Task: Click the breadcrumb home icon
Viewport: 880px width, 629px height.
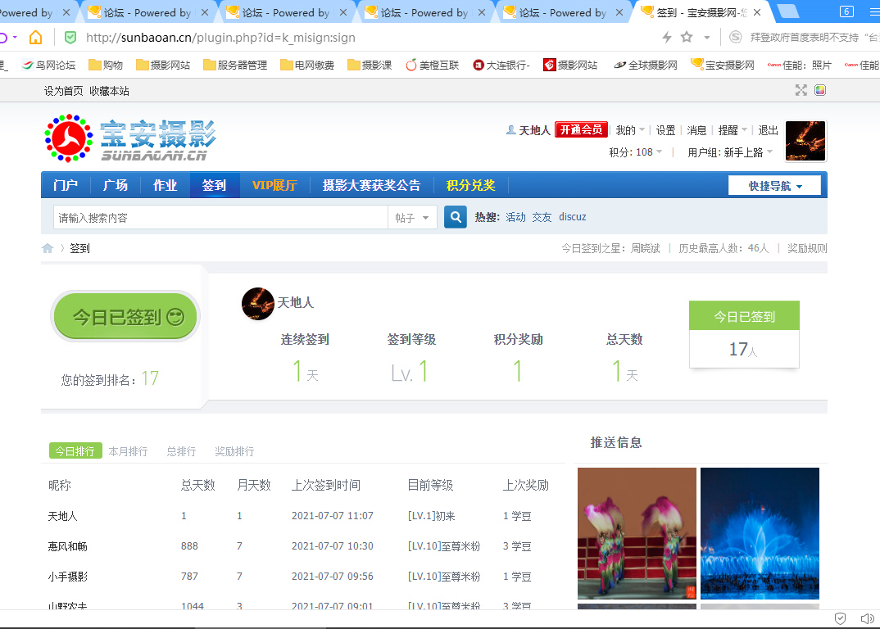Action: coord(48,248)
